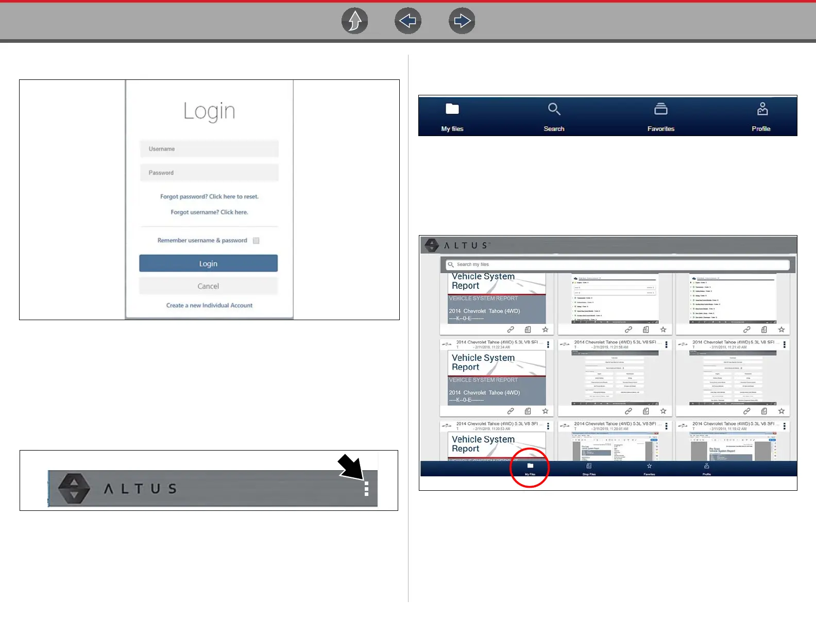
Task: Open the 11:19:42 AM Pre Scan report thumbnail
Action: coord(733,446)
